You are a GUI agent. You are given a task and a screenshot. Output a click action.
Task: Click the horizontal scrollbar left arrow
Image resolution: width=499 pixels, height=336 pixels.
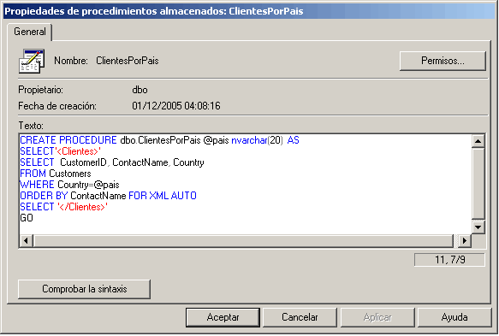27,240
